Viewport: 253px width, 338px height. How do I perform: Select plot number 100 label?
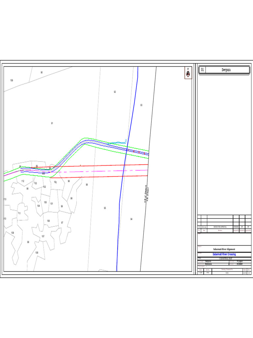(x=55, y=182)
